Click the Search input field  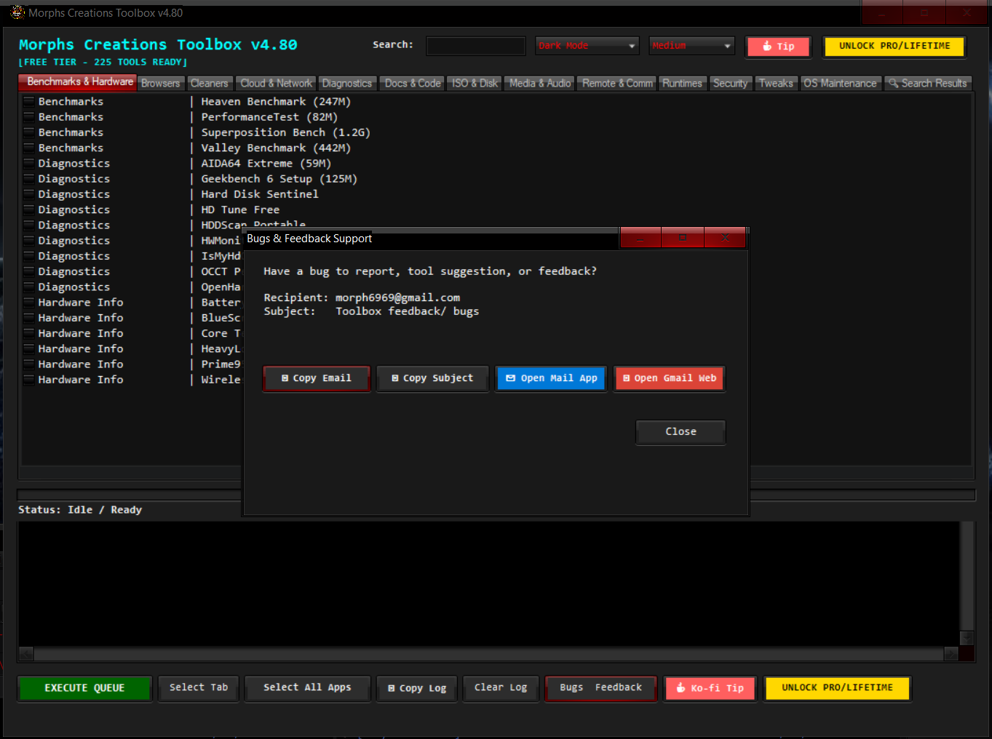(x=475, y=46)
